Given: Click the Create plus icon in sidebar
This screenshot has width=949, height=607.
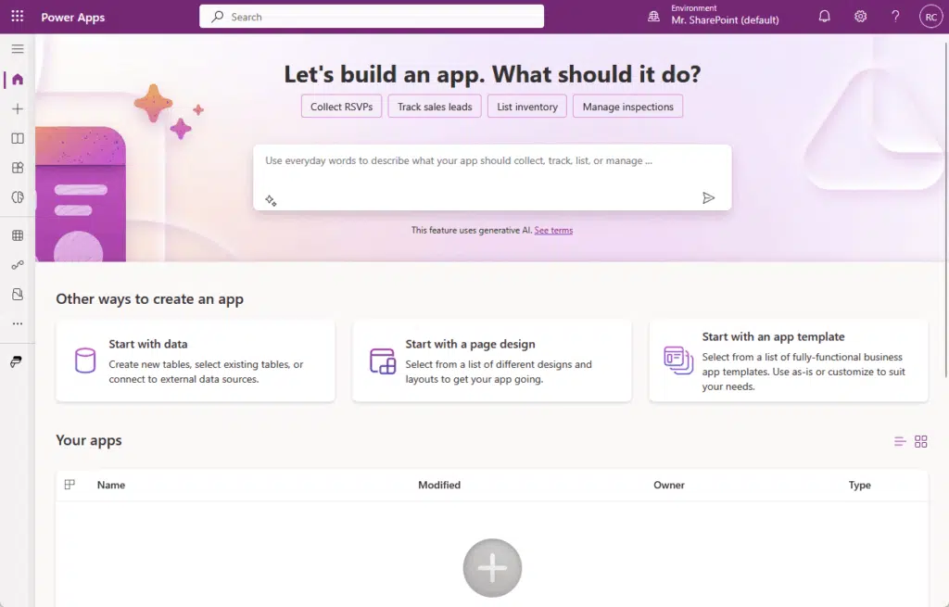Looking at the screenshot, I should pyautogui.click(x=18, y=109).
